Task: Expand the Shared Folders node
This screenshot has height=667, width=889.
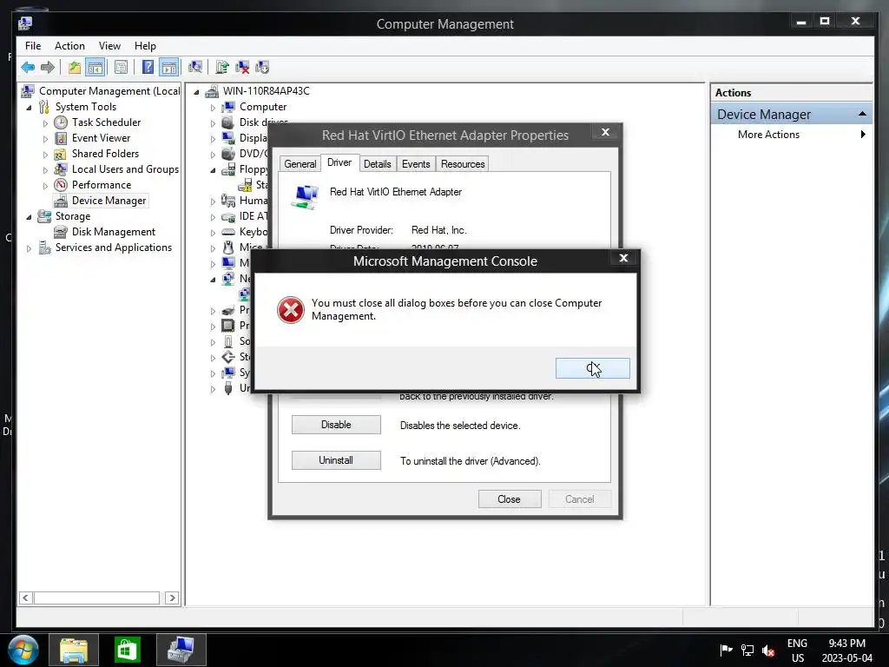Action: click(x=45, y=155)
